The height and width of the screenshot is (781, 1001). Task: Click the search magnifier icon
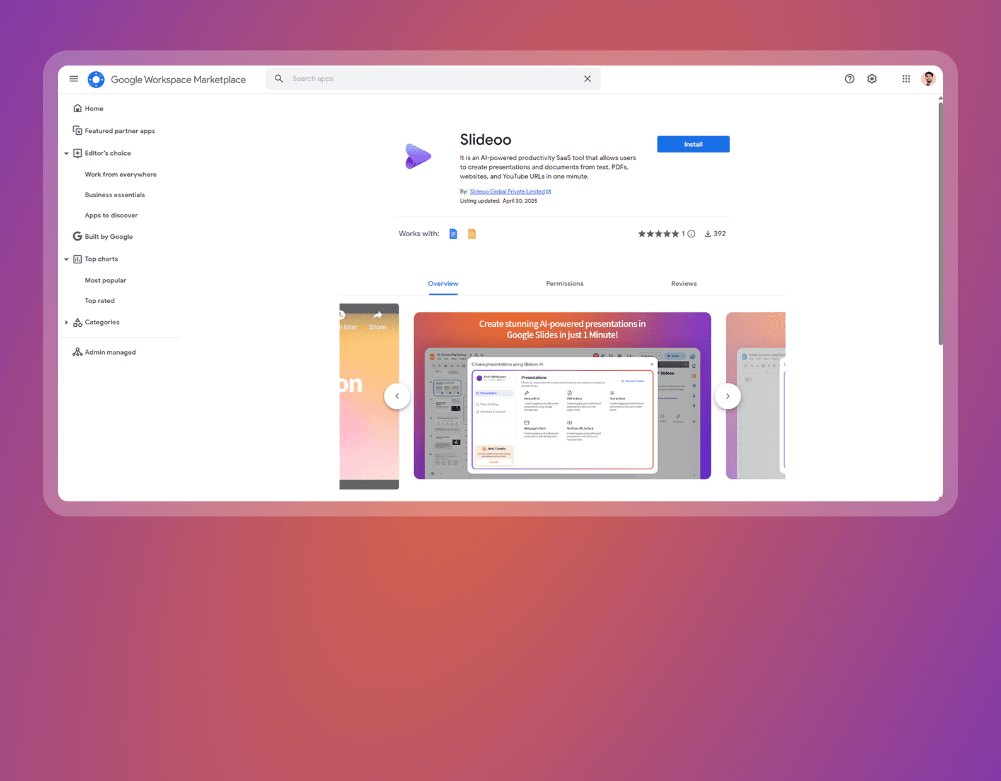tap(279, 79)
